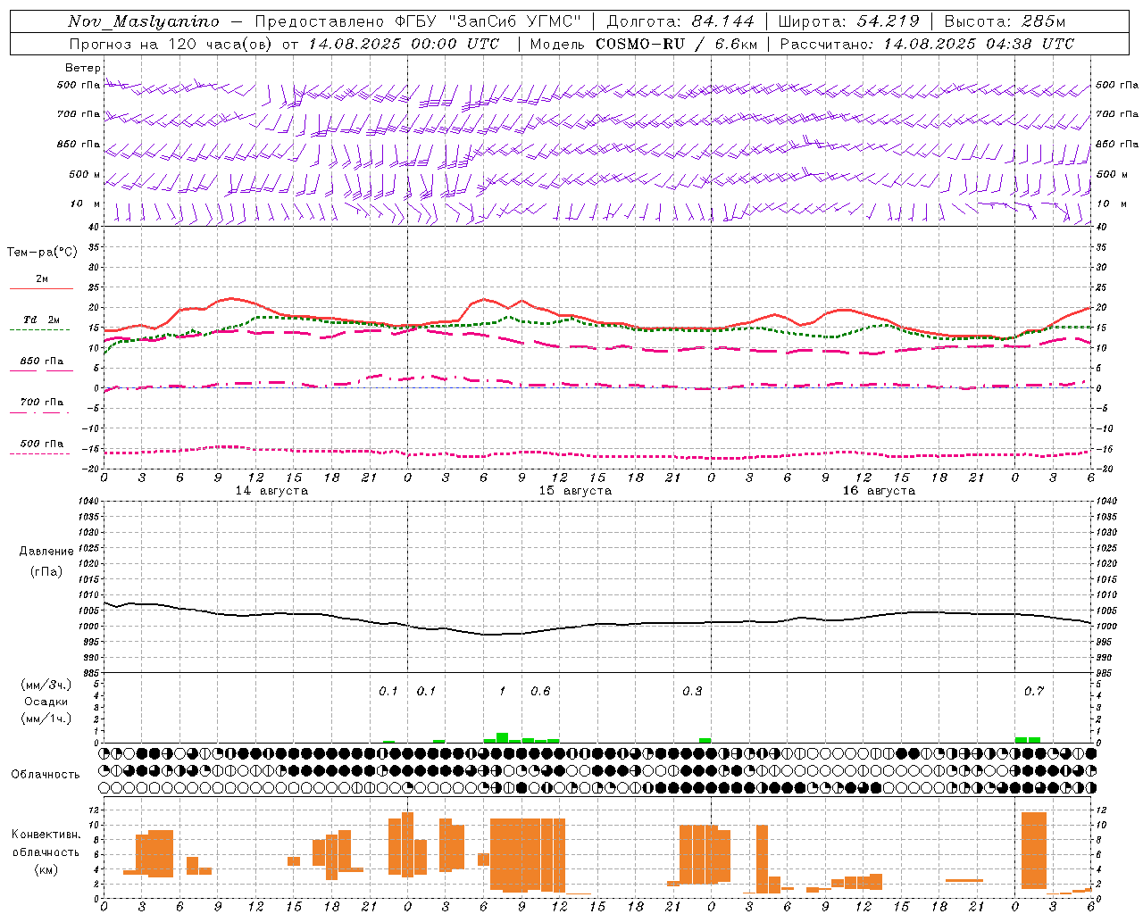Select the 0.6 precipitation amount label
The width and height of the screenshot is (1143, 914).
click(x=540, y=691)
